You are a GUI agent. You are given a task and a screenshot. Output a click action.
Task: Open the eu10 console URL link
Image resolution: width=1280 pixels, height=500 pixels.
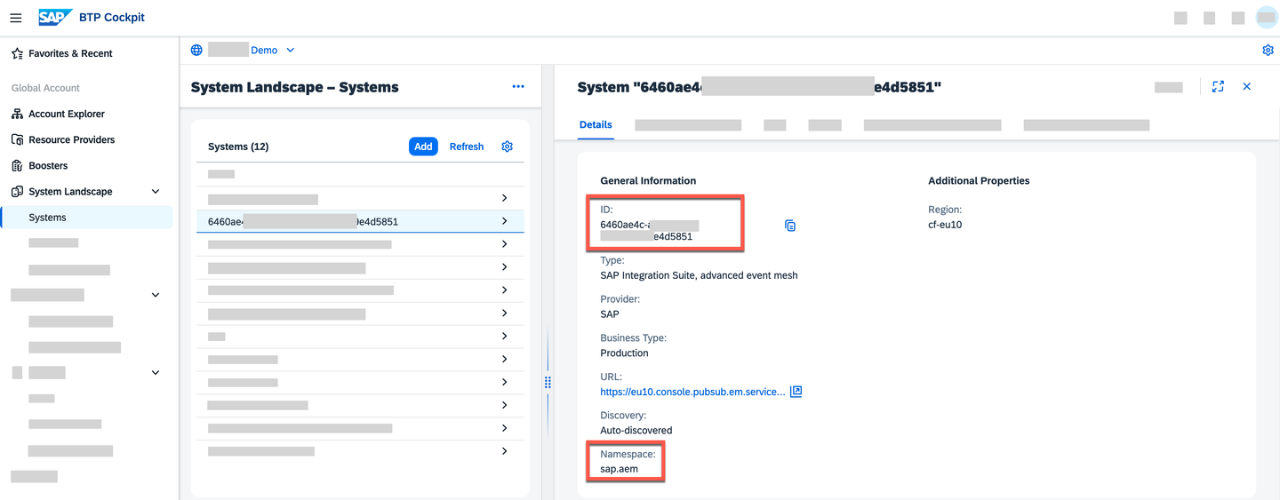click(692, 392)
